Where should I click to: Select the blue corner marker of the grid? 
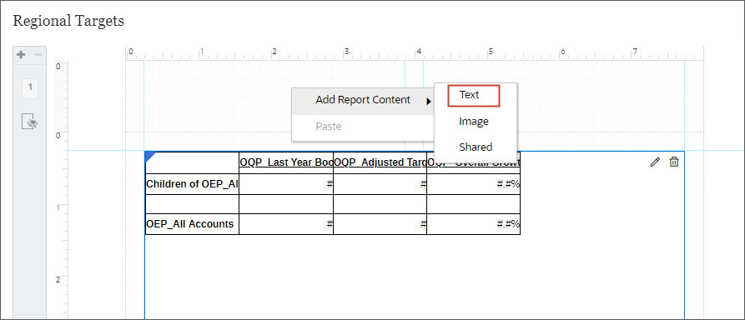(150, 157)
